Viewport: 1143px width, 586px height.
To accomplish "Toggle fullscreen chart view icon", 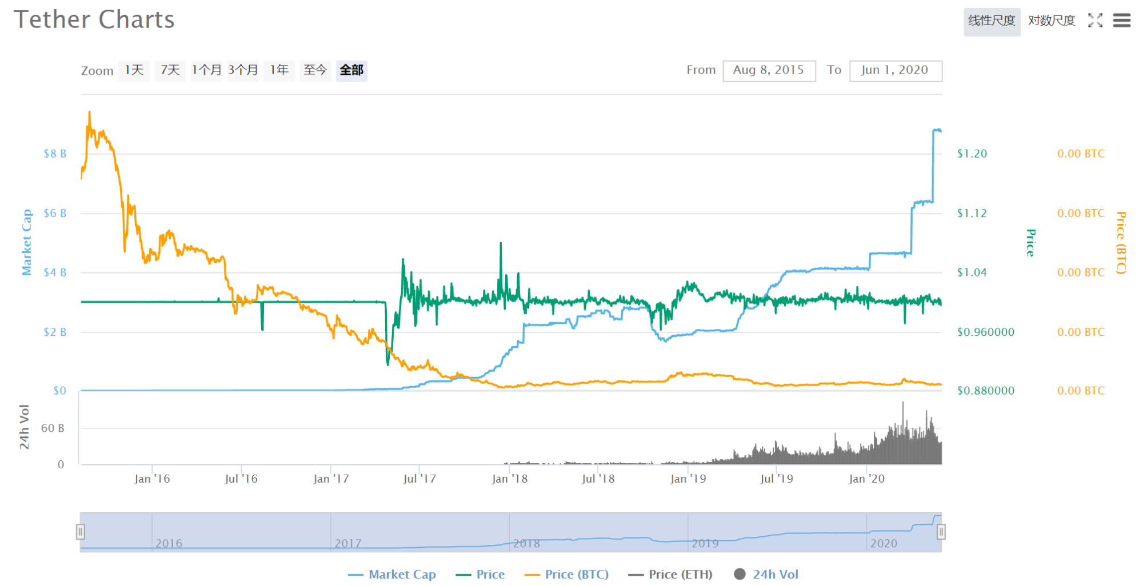I will (x=1095, y=21).
